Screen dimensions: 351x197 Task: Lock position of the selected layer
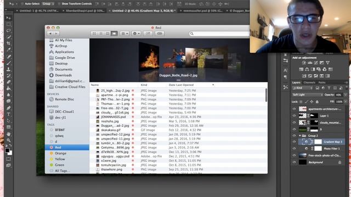coord(312,102)
